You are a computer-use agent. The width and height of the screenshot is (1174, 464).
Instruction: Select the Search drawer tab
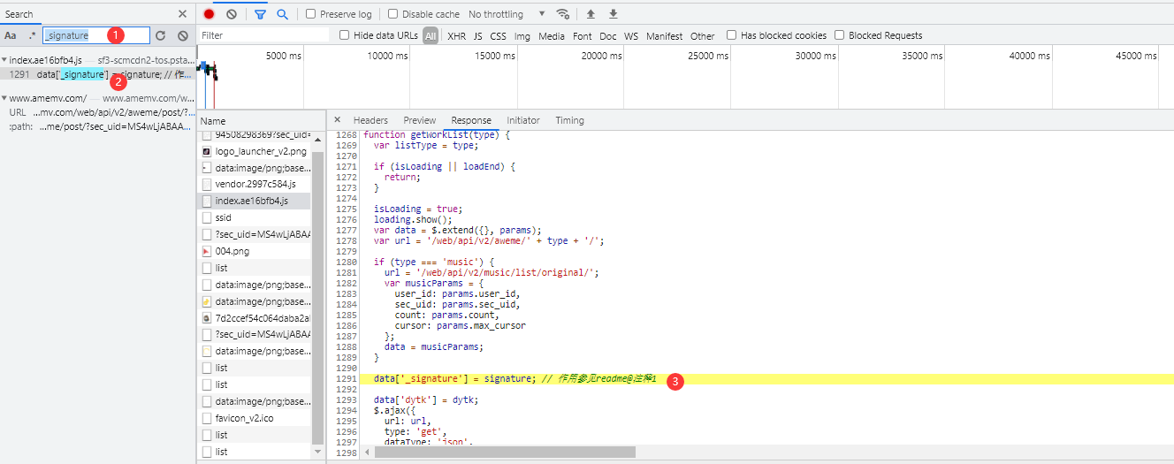(19, 14)
